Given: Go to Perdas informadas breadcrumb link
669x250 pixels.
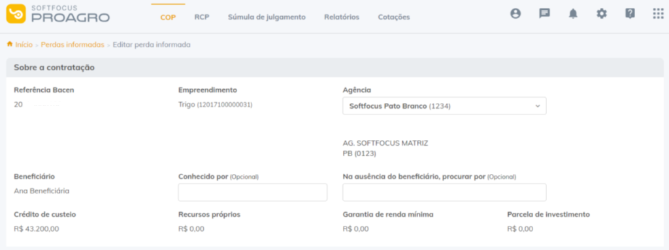Looking at the screenshot, I should point(73,45).
